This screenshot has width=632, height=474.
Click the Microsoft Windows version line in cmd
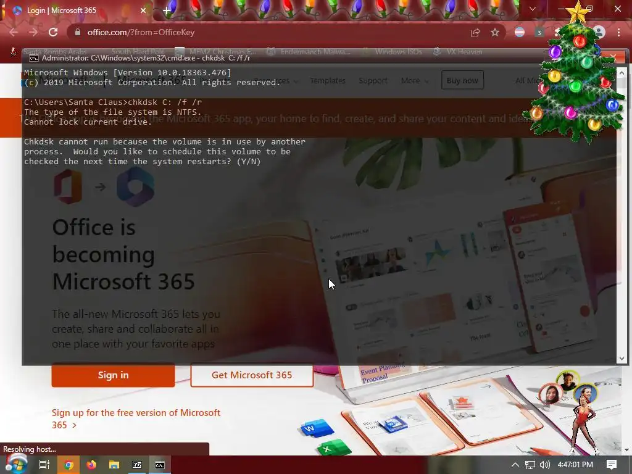pos(127,73)
